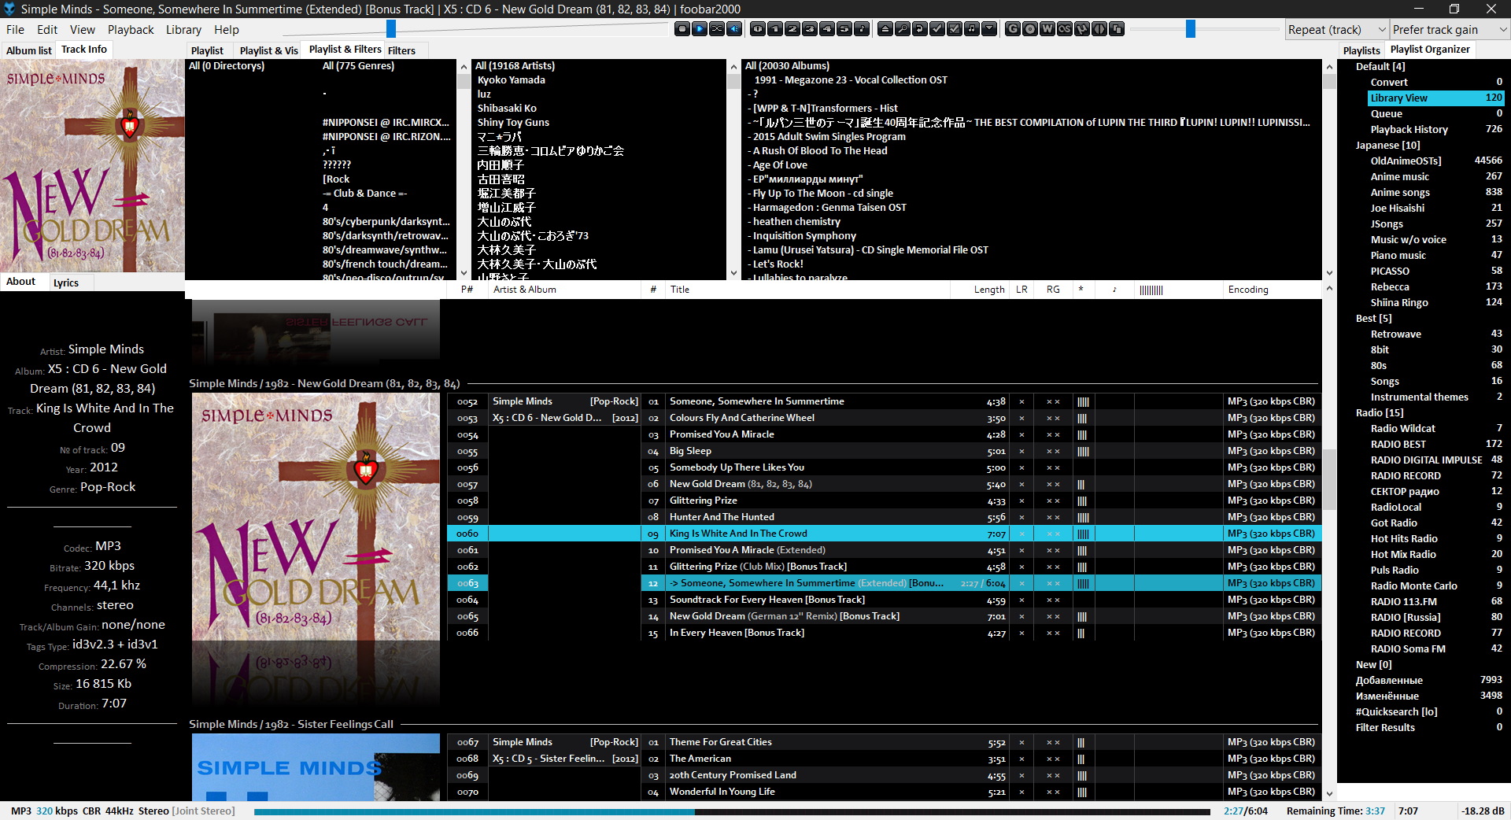Click the down-arrow toolbar menu button

pos(989,29)
